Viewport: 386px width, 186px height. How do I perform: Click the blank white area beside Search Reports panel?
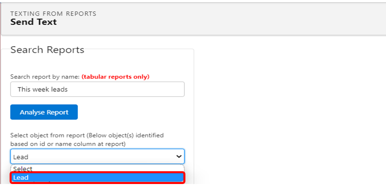click(288, 112)
